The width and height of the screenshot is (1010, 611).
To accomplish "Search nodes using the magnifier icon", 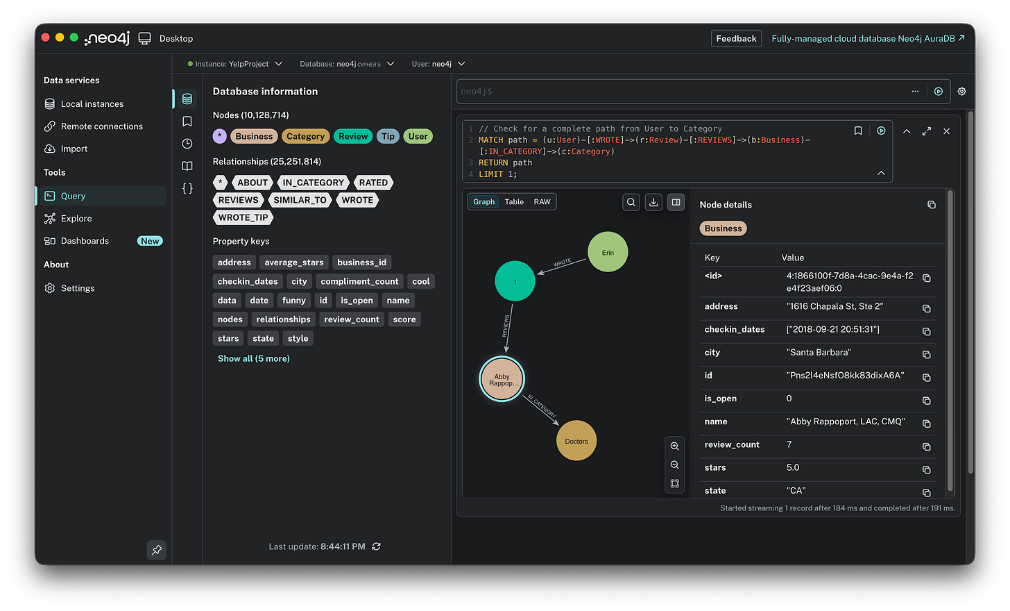I will click(631, 201).
